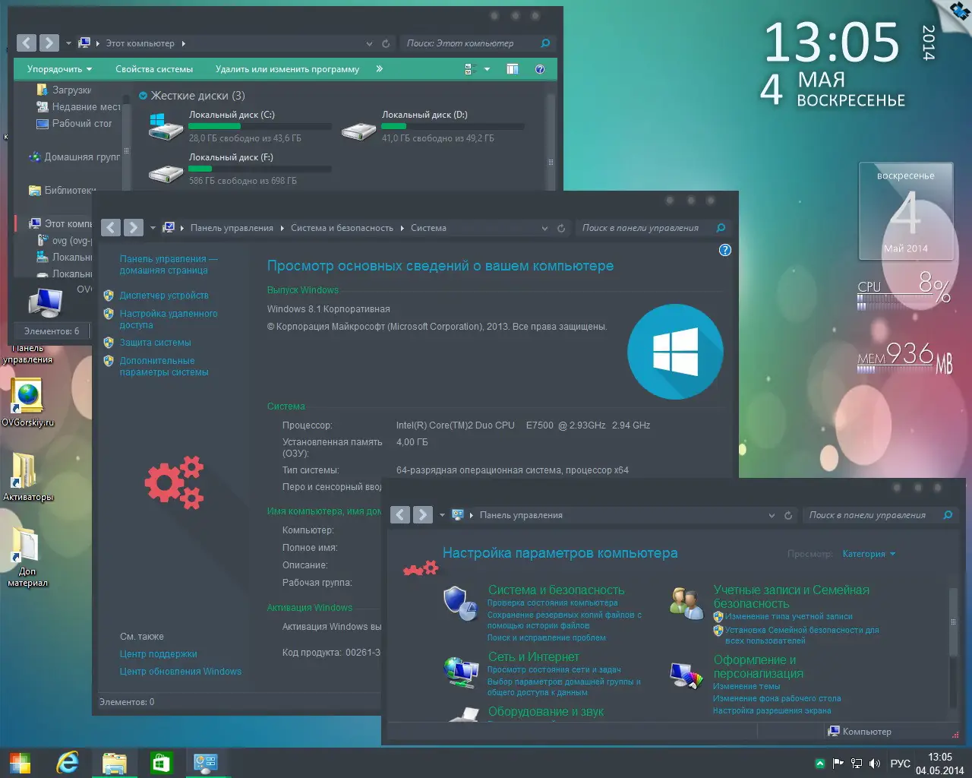Select Недавние места in the navigation pane
This screenshot has width=972, height=778.
point(79,106)
